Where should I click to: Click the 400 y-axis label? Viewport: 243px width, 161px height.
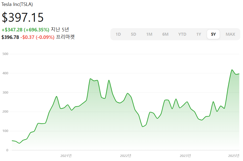pos(5,73)
